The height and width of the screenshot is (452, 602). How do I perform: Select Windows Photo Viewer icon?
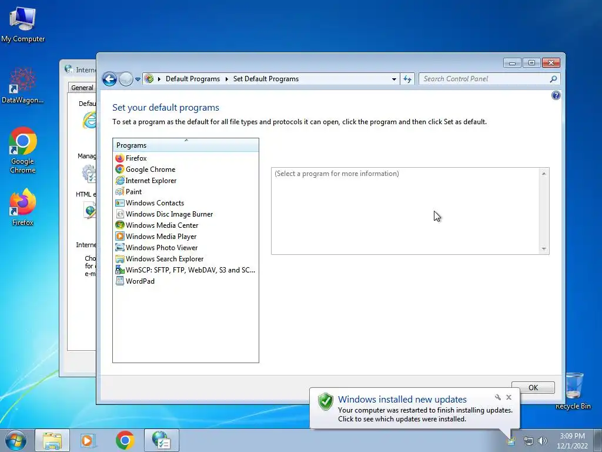pyautogui.click(x=120, y=247)
